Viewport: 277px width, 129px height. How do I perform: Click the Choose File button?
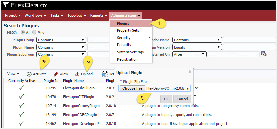[x=132, y=88]
